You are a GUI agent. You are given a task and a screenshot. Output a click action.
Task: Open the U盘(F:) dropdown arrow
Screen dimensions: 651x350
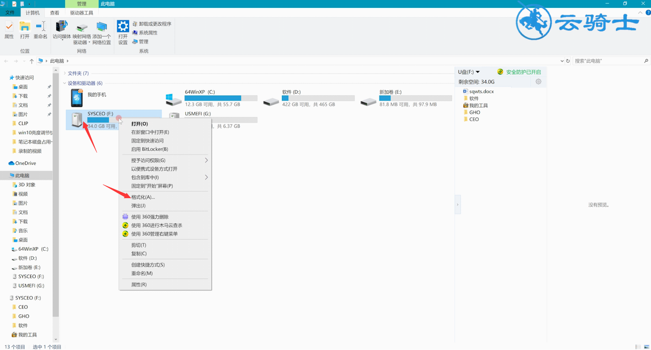tap(478, 72)
